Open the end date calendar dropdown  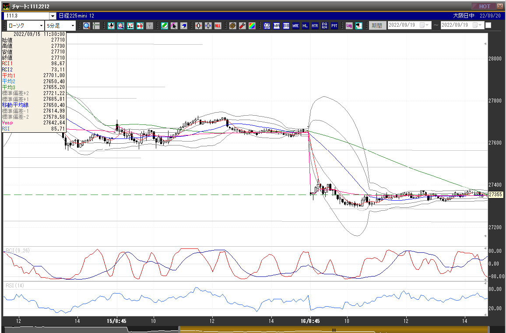pyautogui.click(x=477, y=25)
